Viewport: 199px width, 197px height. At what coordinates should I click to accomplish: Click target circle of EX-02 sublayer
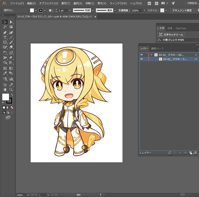tap(196, 59)
